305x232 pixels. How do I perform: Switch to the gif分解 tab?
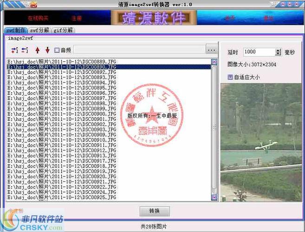pyautogui.click(x=63, y=30)
